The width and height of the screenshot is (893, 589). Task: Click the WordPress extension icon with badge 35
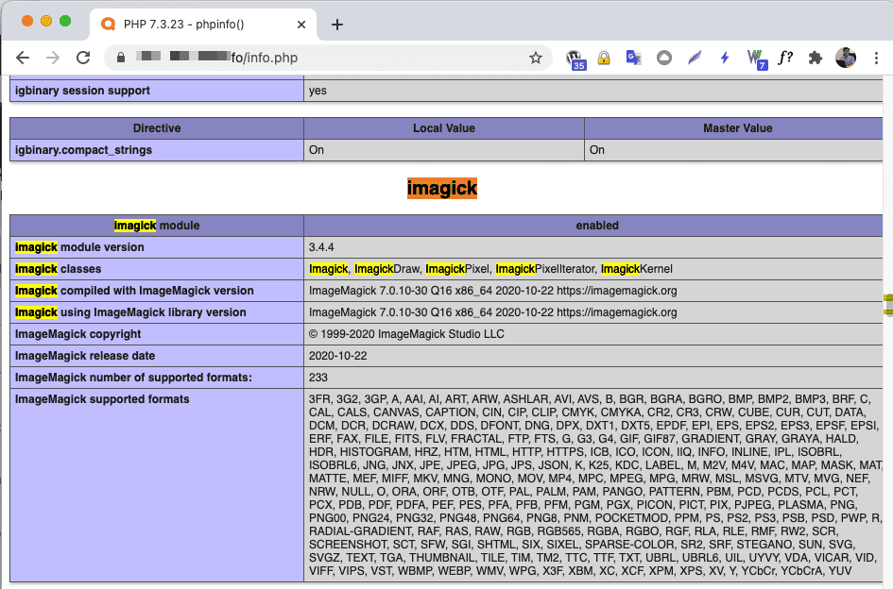pos(575,59)
